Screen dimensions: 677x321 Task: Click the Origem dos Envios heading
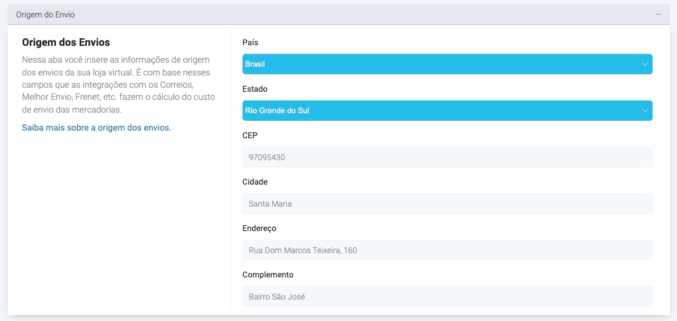click(x=66, y=42)
